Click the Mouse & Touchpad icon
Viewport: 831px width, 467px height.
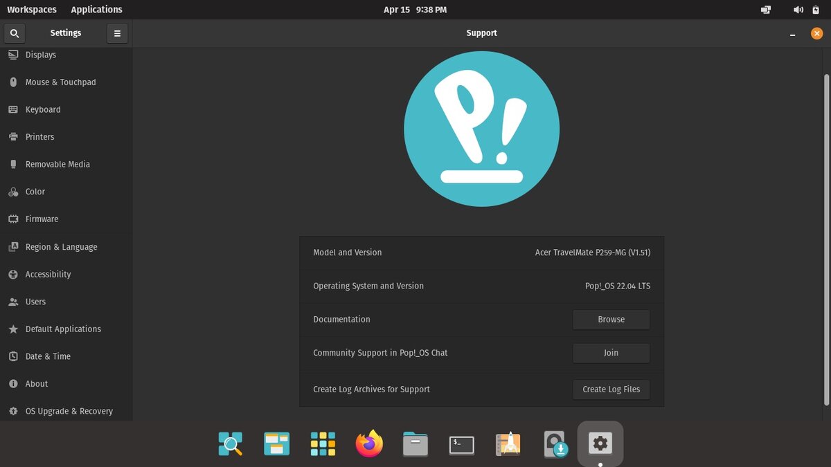click(x=12, y=82)
